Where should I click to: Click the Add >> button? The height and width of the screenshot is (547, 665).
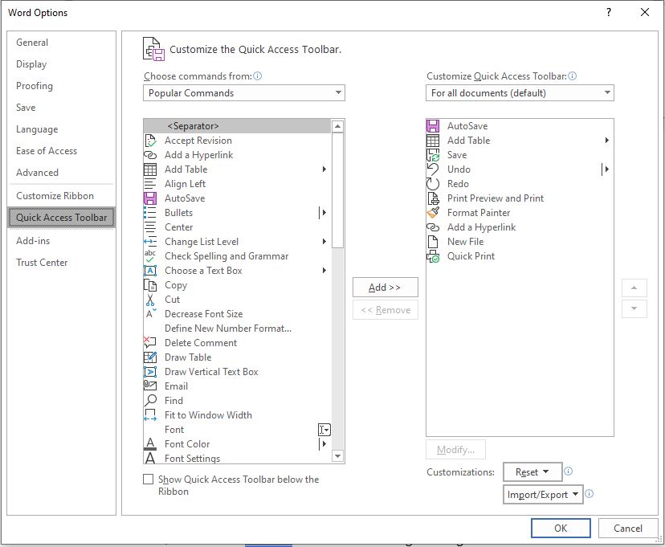tap(385, 288)
